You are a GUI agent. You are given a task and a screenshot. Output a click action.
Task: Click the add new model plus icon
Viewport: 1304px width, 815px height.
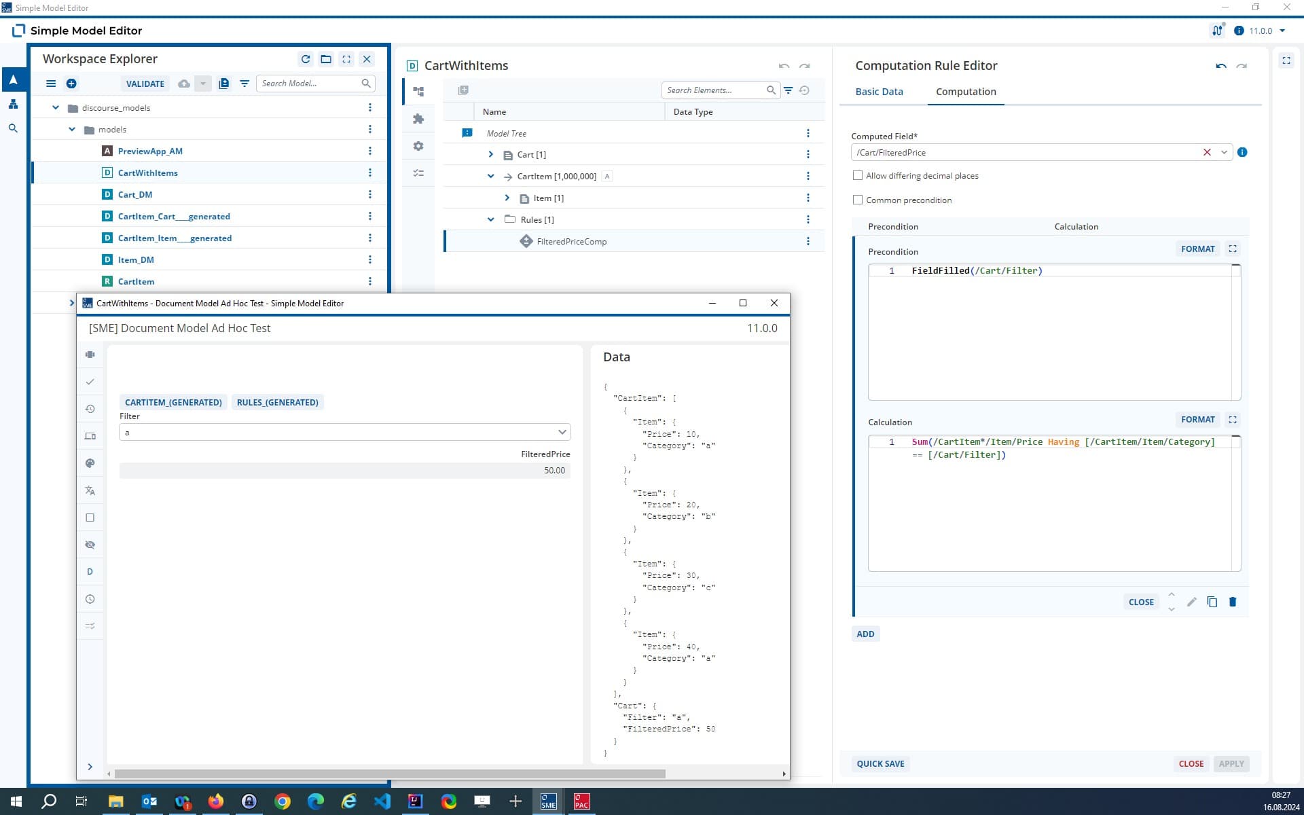tap(71, 84)
